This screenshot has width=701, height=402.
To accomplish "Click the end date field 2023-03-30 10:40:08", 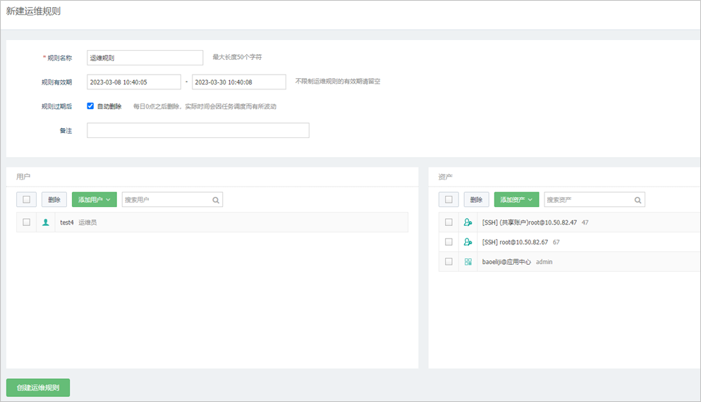I will [239, 82].
